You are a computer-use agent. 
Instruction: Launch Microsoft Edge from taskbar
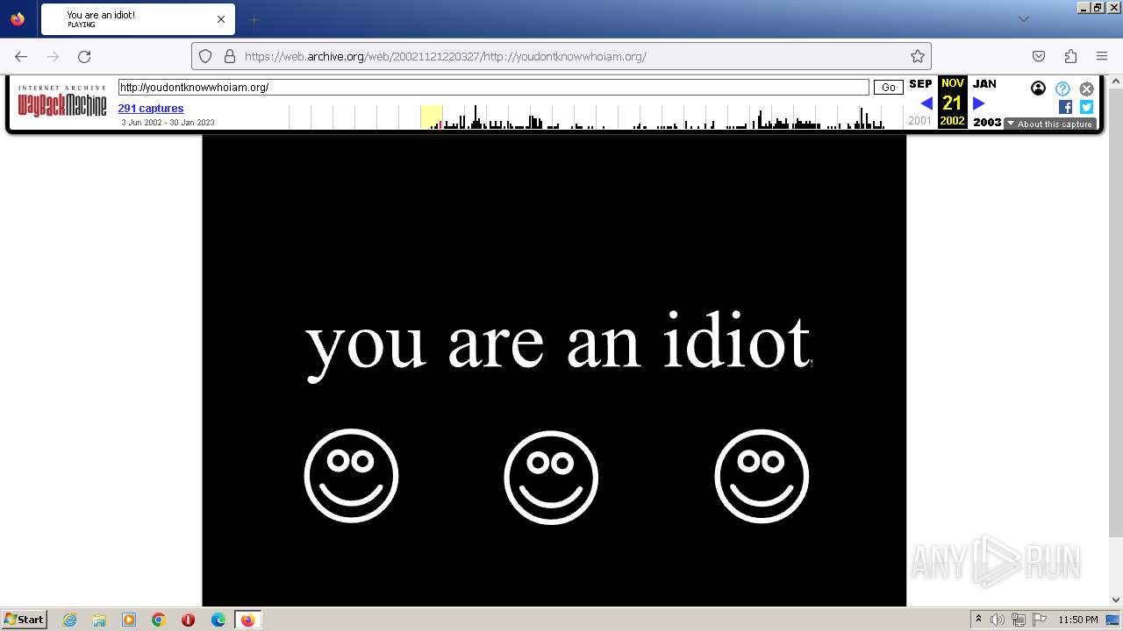[218, 620]
